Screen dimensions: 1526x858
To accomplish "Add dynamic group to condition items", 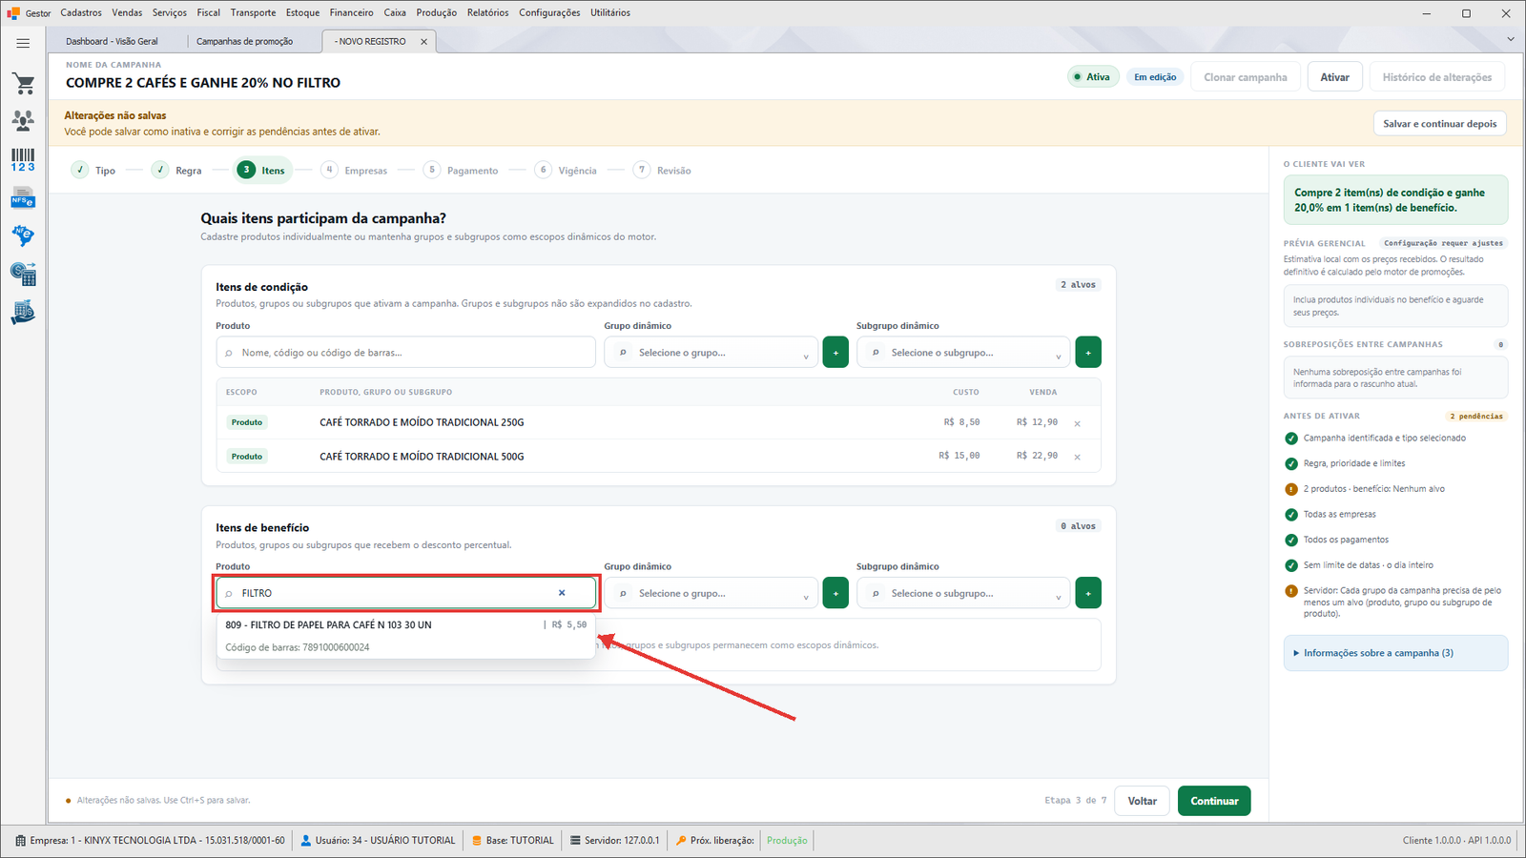I will (835, 353).
